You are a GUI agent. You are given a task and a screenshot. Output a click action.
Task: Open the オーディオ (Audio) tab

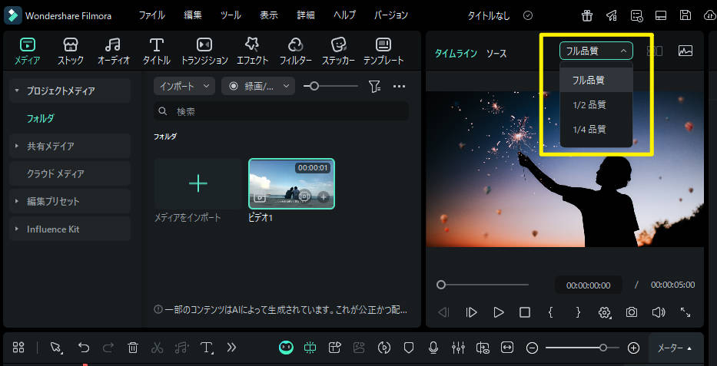click(114, 51)
